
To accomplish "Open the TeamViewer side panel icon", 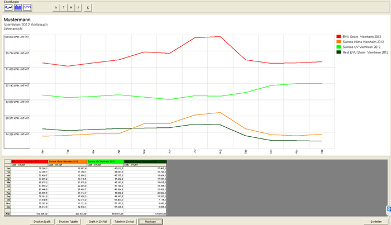I will coord(388,208).
